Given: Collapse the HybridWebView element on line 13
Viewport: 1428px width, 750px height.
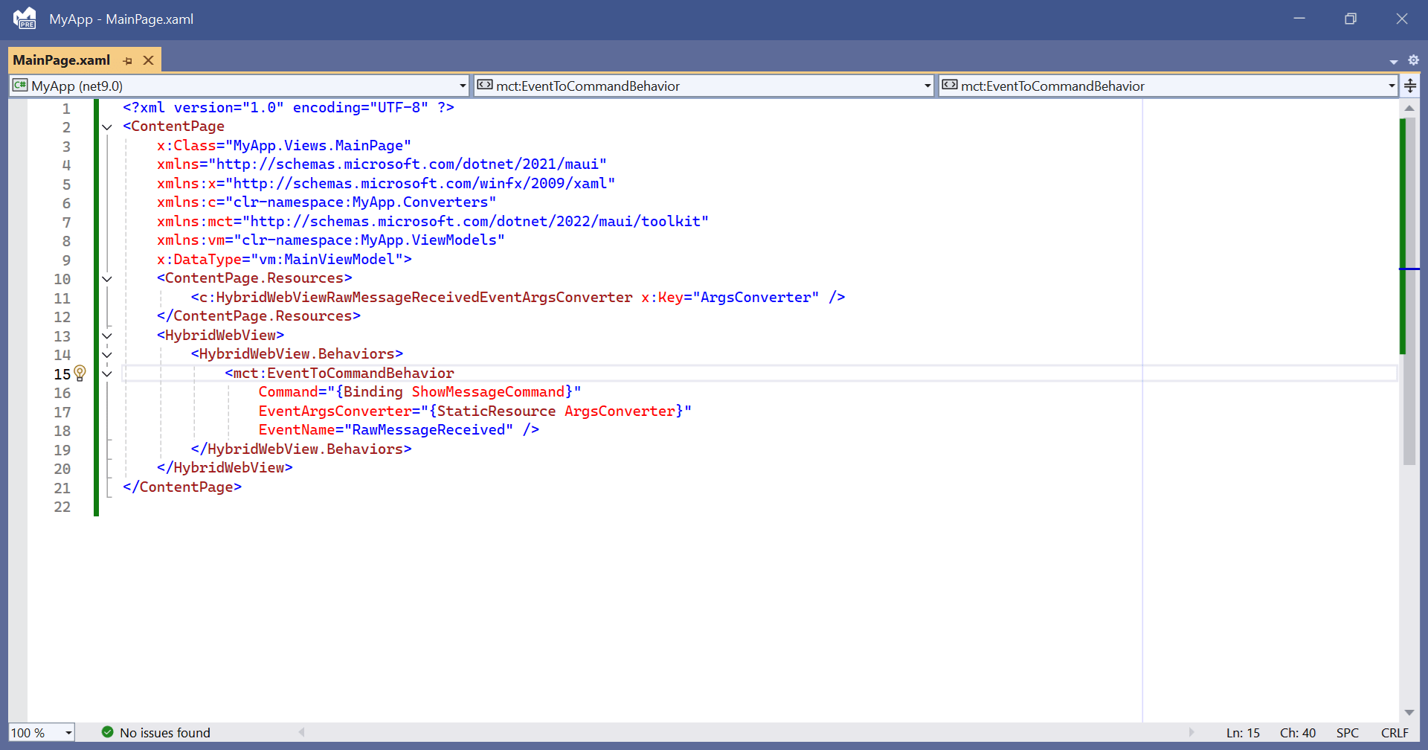Looking at the screenshot, I should tap(107, 336).
